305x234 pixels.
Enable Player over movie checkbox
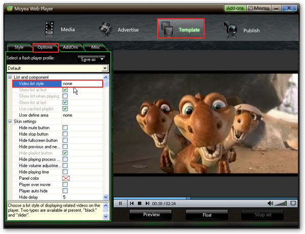pos(65,184)
